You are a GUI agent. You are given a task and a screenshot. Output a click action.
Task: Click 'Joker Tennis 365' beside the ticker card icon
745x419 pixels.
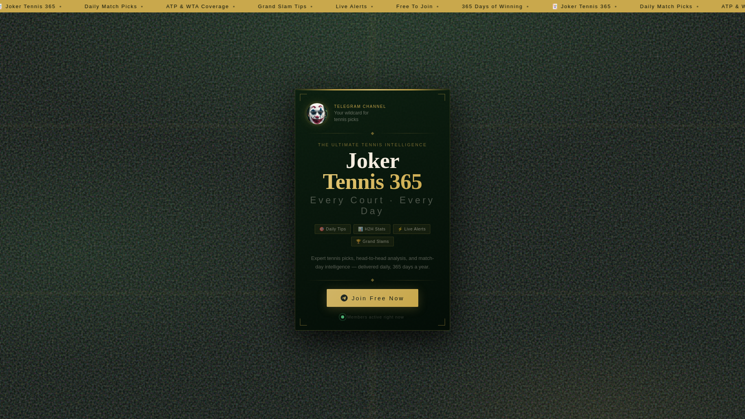click(586, 6)
